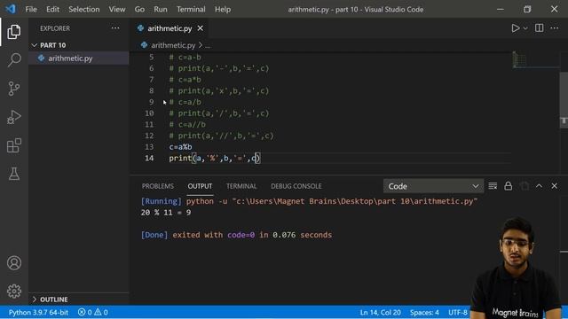The image size is (568, 319).
Task: Open the Accounts menu icon
Action: coord(14,263)
